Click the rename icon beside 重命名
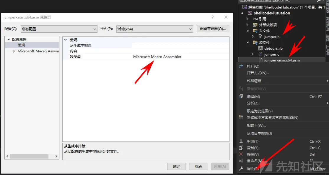 [241, 161]
